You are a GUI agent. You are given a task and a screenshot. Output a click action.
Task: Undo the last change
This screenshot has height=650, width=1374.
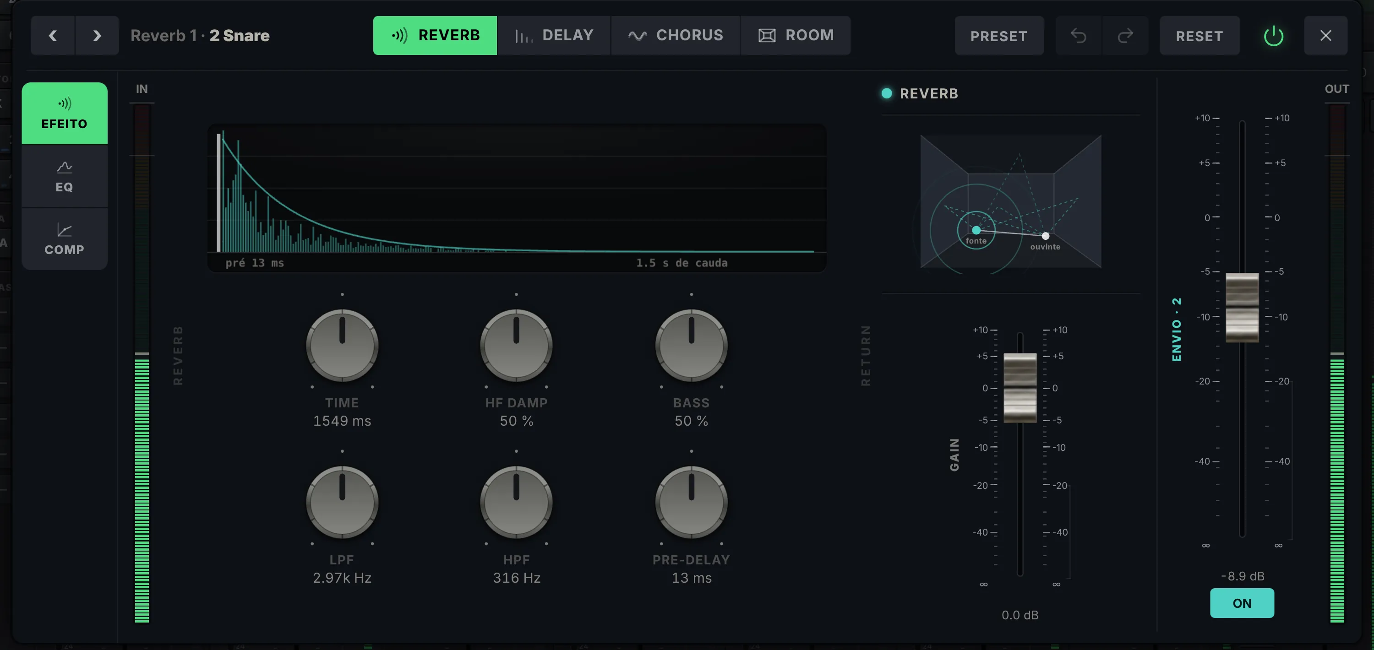click(x=1079, y=36)
